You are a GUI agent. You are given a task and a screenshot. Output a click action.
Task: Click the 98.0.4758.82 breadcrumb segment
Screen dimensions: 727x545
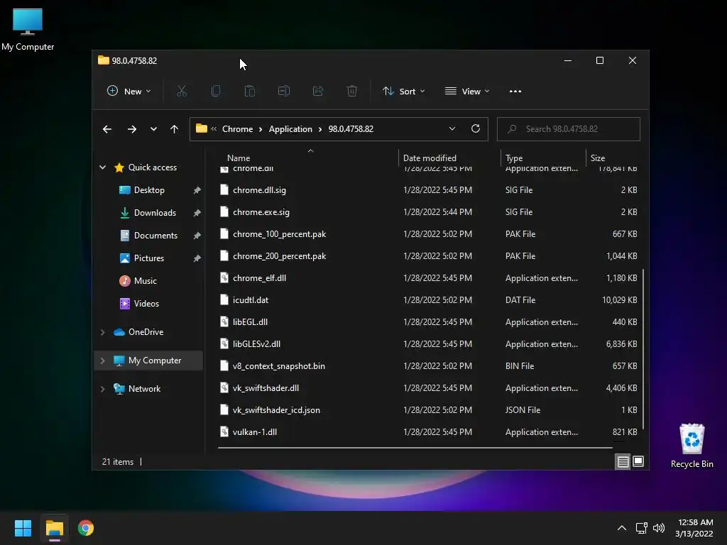click(x=351, y=129)
